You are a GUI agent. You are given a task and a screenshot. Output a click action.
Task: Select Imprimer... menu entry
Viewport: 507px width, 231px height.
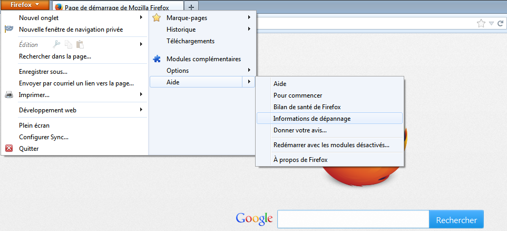point(34,95)
